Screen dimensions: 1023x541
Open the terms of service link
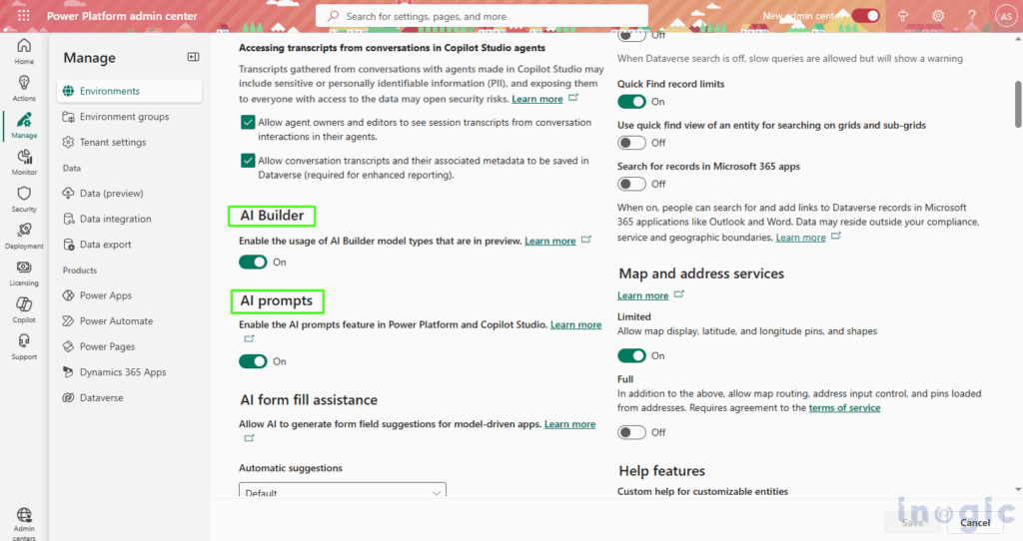pos(844,408)
